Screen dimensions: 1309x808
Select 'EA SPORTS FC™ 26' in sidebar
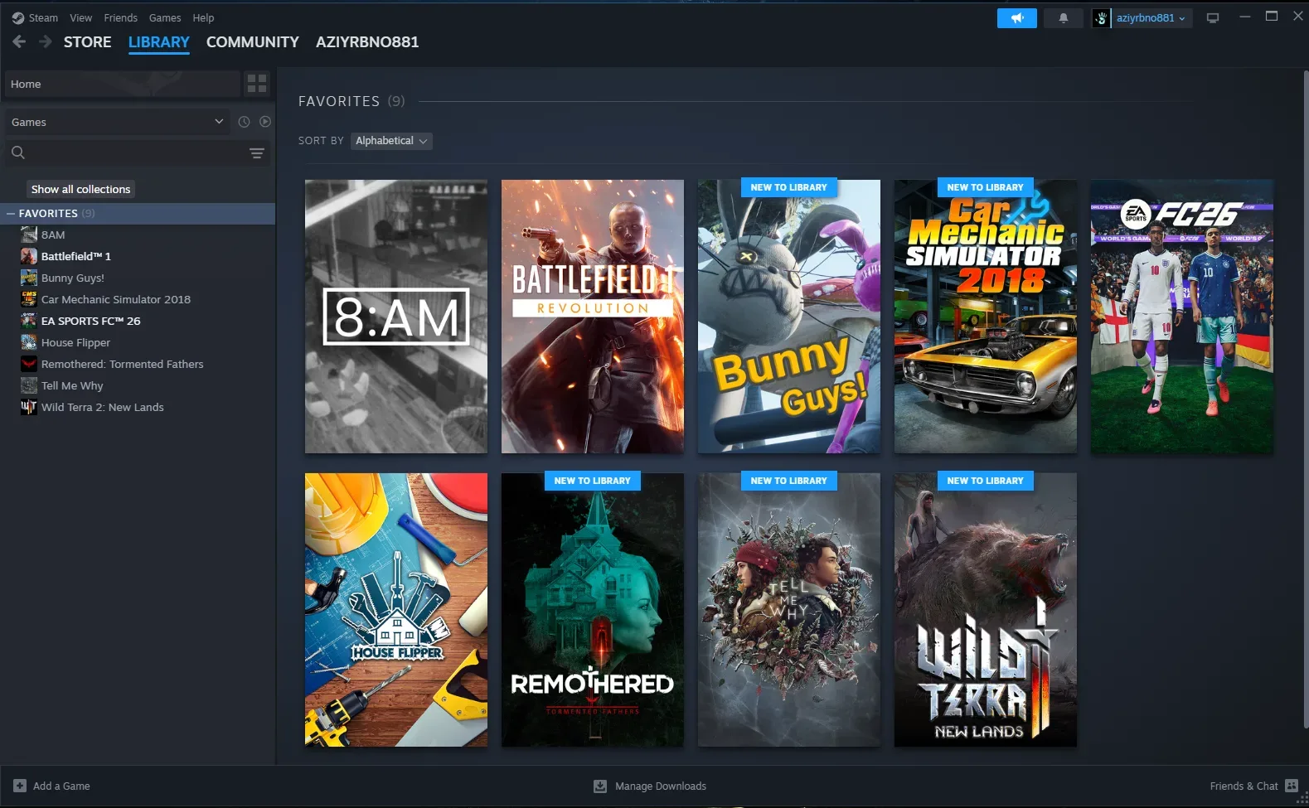tap(91, 321)
